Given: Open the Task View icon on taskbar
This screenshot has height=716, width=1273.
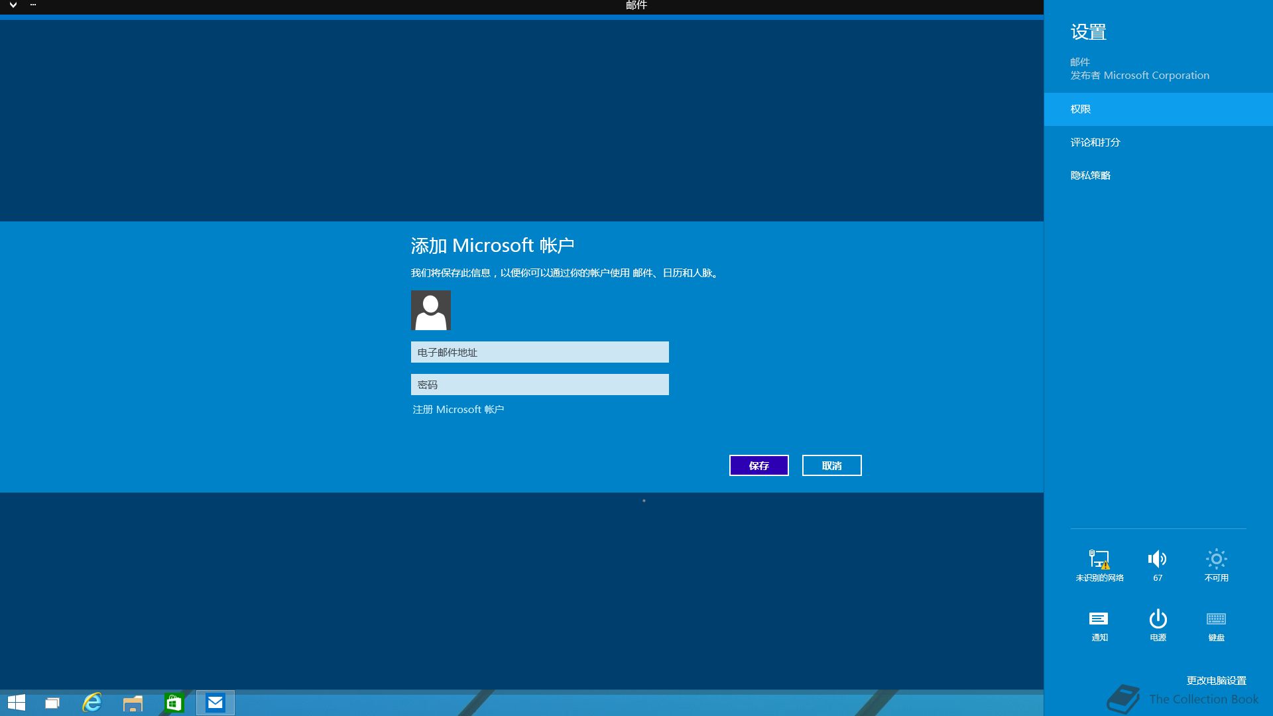Looking at the screenshot, I should coord(52,703).
